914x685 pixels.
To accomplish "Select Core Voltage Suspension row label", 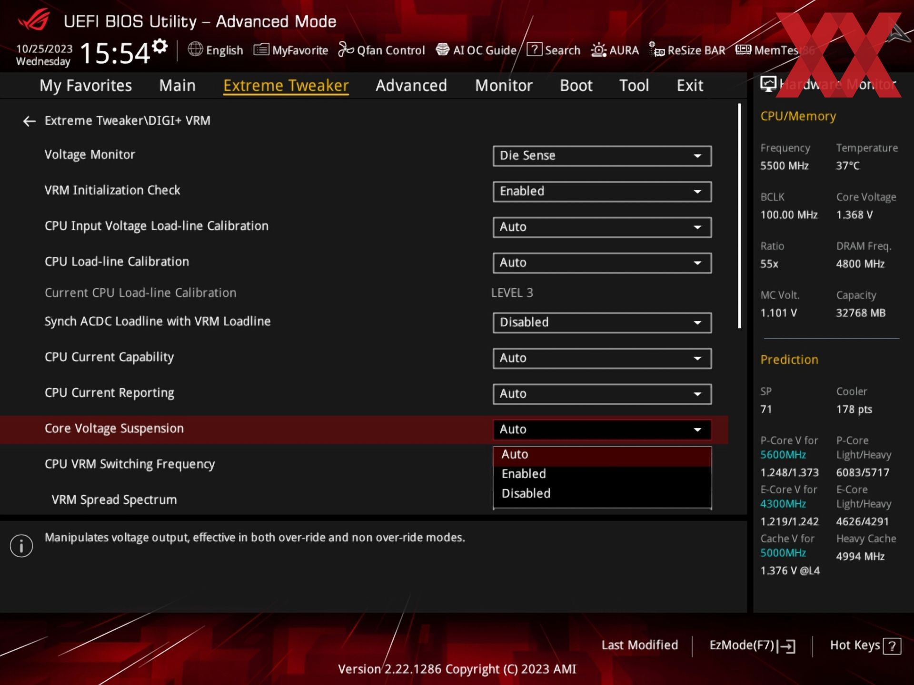I will coord(114,429).
